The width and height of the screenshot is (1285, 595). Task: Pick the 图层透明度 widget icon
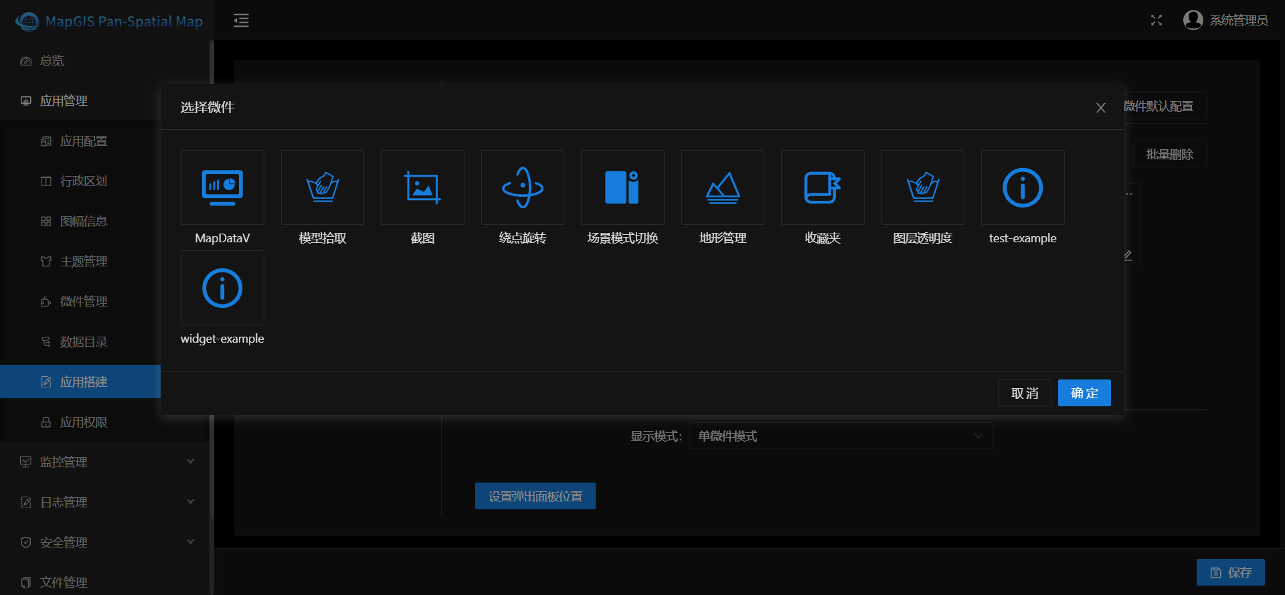coord(923,187)
